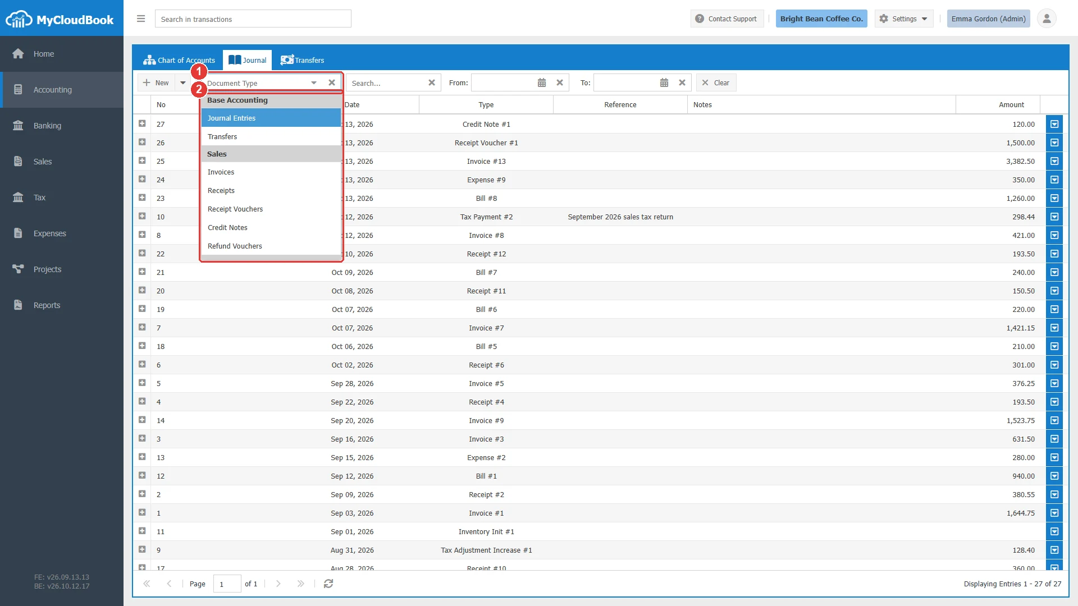Switch to the Chart of Accounts tab
The width and height of the screenshot is (1078, 606).
(x=179, y=60)
